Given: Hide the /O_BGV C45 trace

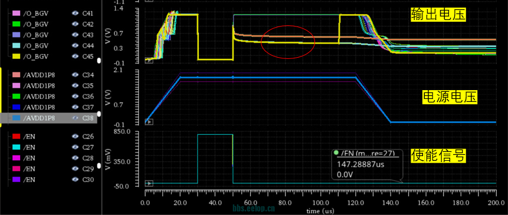Looking at the screenshot, I should point(75,57).
